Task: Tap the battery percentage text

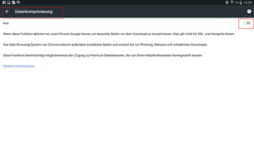Action: point(237,3)
